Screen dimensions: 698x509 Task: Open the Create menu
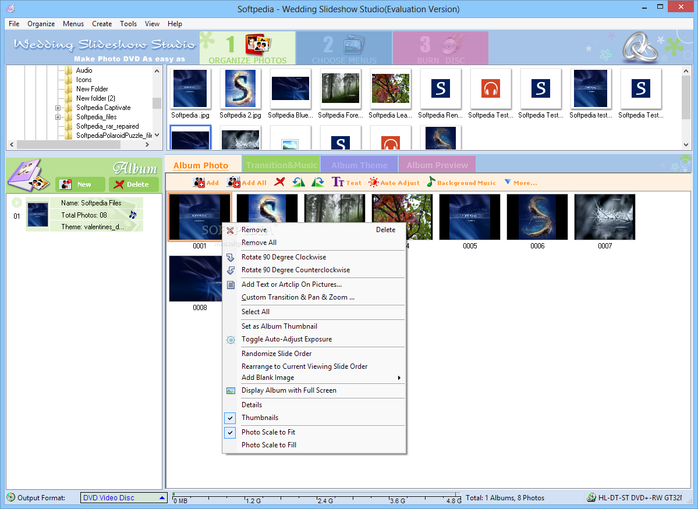[x=102, y=24]
